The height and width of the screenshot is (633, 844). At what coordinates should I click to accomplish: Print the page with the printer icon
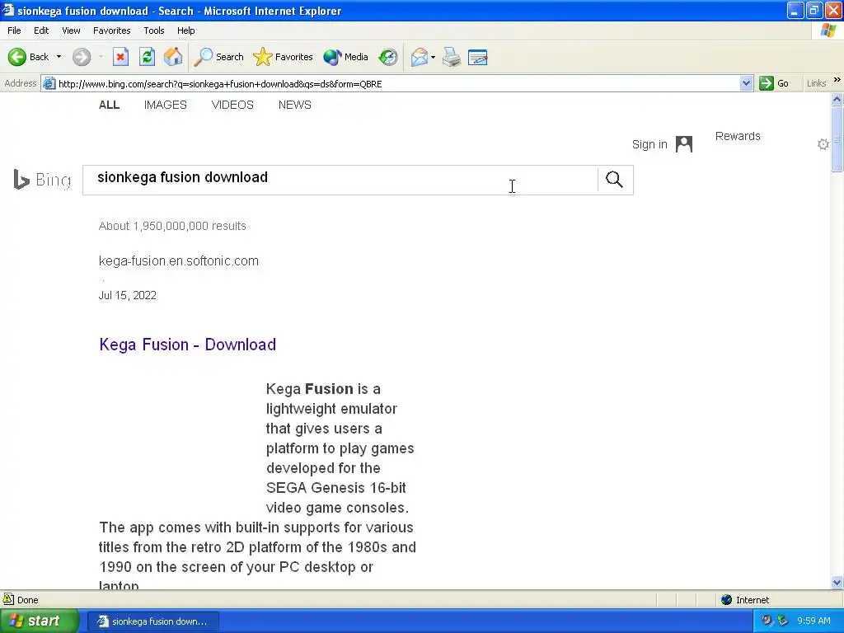pyautogui.click(x=452, y=57)
